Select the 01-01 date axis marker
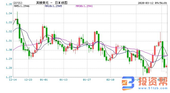 click(44, 80)
